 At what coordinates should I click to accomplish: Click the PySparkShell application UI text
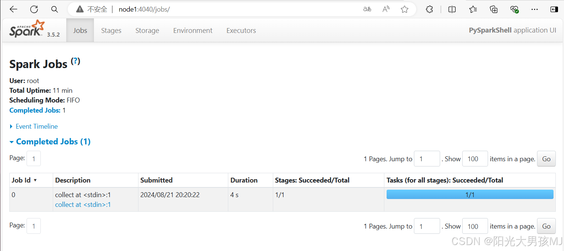tap(512, 30)
